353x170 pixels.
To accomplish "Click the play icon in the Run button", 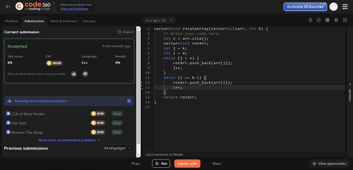I will point(157,164).
